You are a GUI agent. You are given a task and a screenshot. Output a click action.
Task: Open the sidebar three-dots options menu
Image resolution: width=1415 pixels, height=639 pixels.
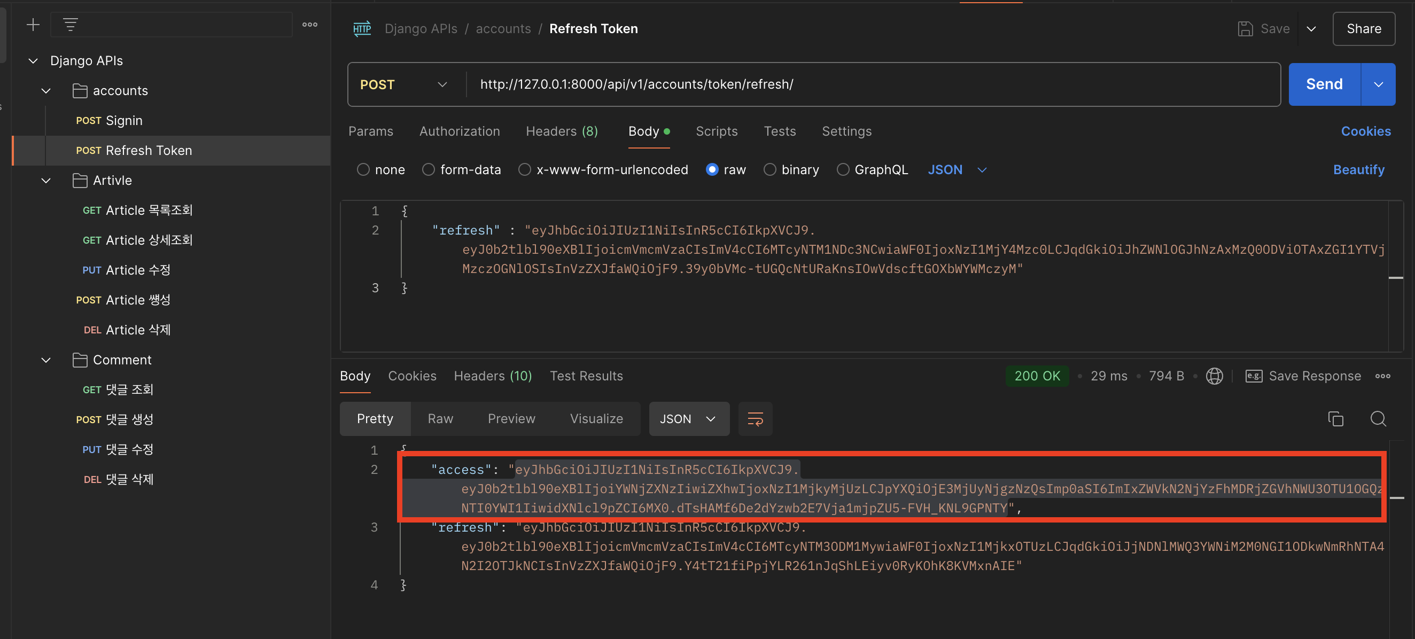tap(310, 25)
